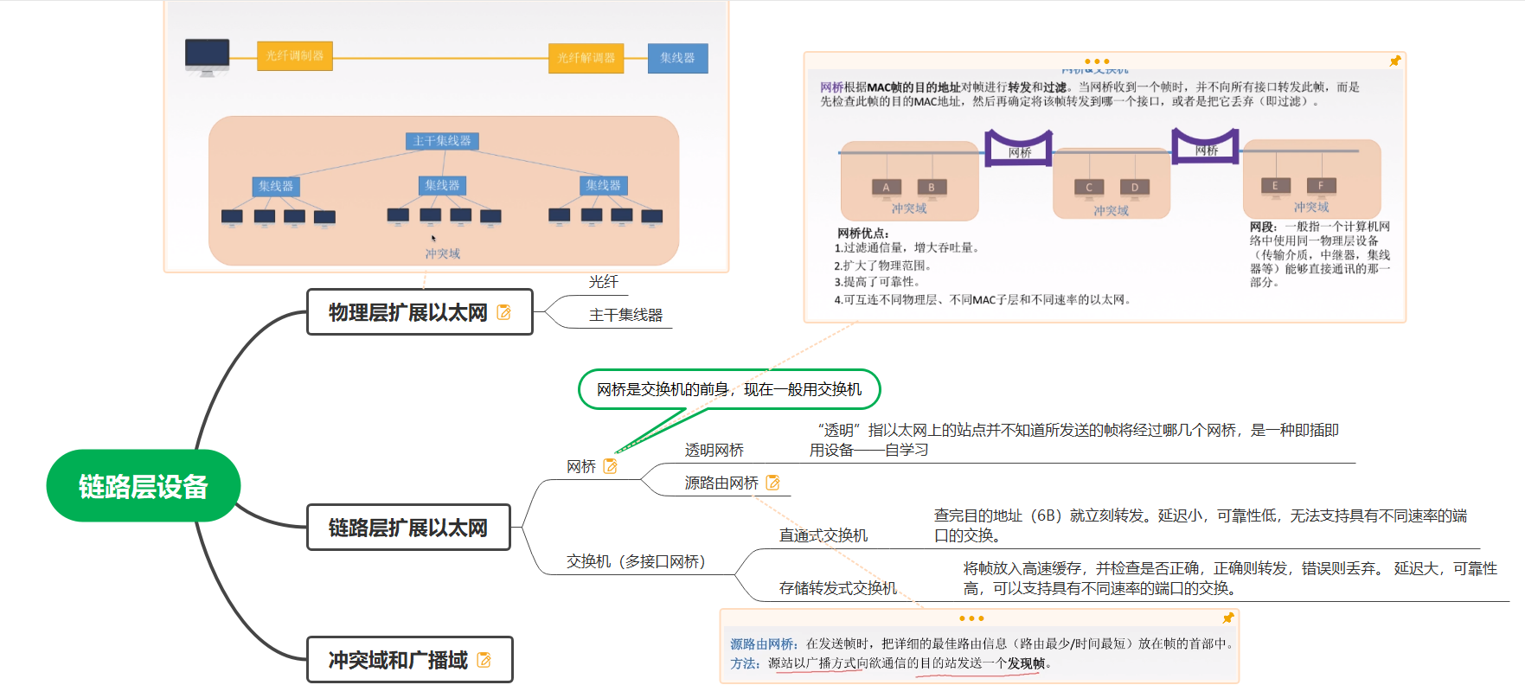This screenshot has height=685, width=1525.
Task: Click the 光纤解调器 box in the image
Action: pos(586,58)
